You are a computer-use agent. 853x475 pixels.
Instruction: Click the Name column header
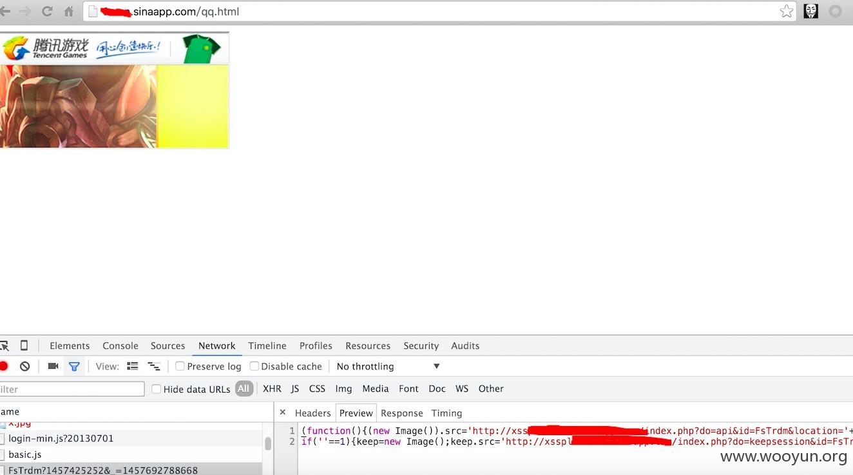(x=137, y=412)
